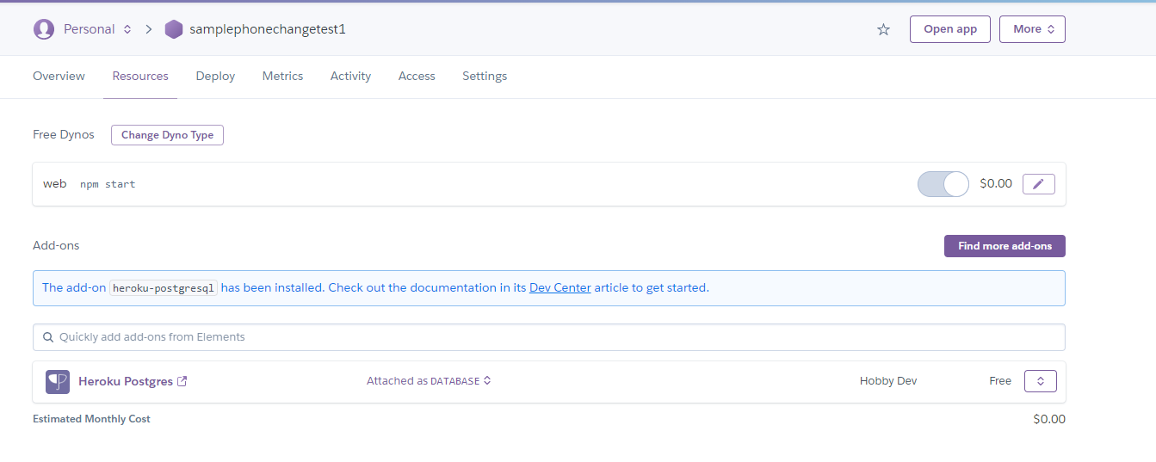
Task: Click the purple hexagon app icon
Action: (x=174, y=29)
